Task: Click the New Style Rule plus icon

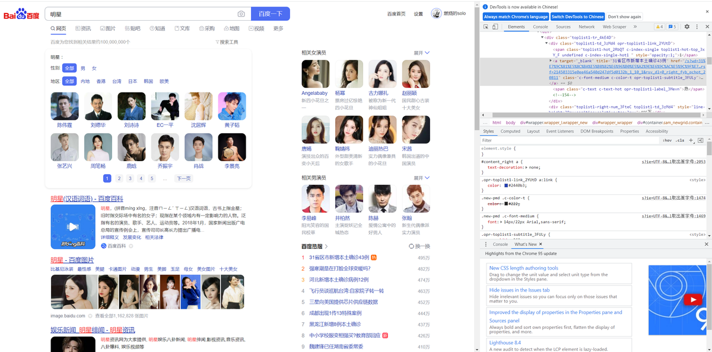Action: (692, 140)
